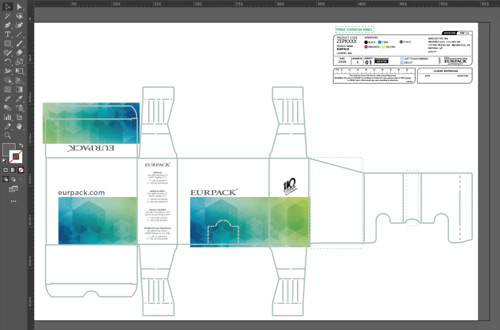Choose the Direct Selection tool
Image resolution: width=500 pixels, height=330 pixels.
(19, 6)
